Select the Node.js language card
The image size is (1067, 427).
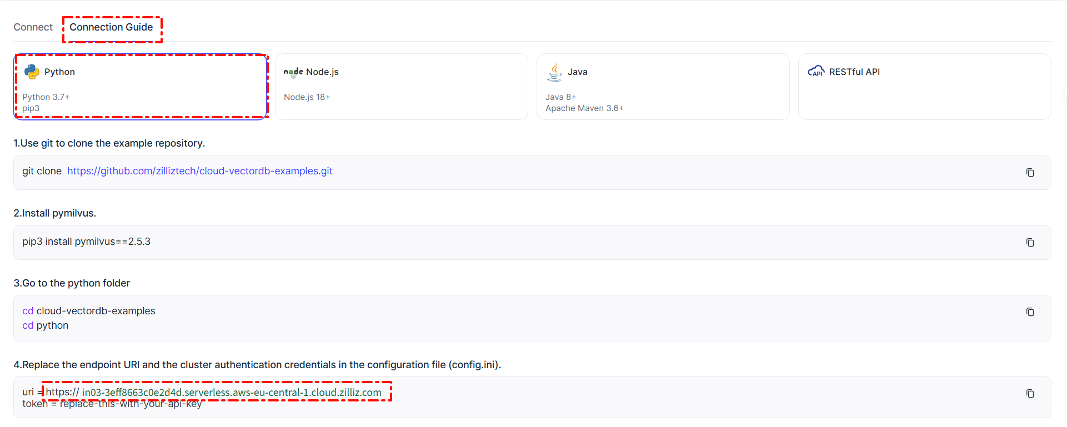402,87
